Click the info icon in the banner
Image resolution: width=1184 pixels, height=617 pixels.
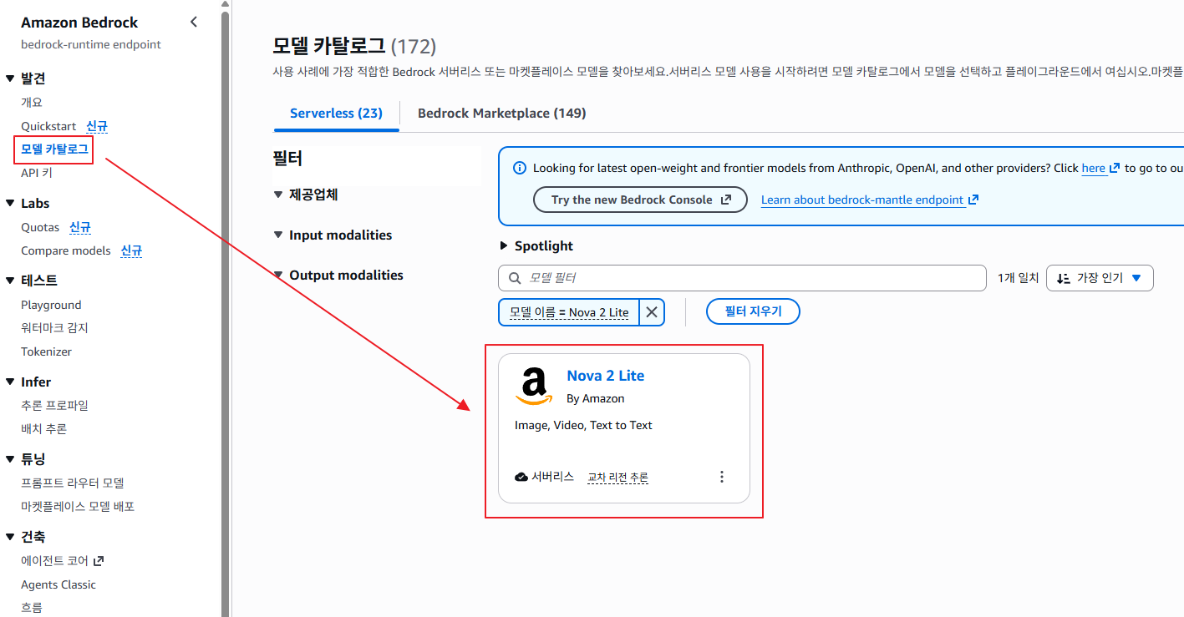[x=519, y=168]
